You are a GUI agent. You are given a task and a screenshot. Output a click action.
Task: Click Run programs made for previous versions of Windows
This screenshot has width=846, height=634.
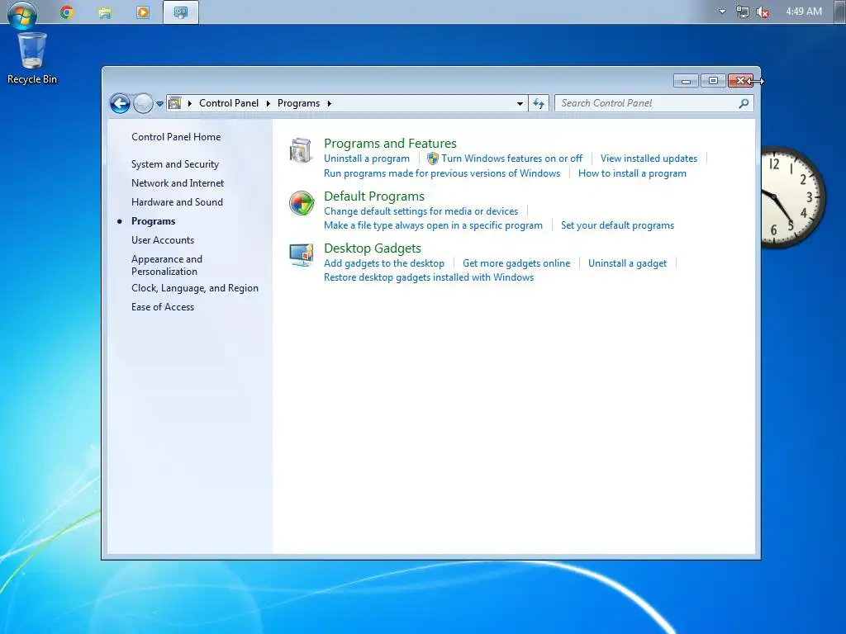pos(442,173)
